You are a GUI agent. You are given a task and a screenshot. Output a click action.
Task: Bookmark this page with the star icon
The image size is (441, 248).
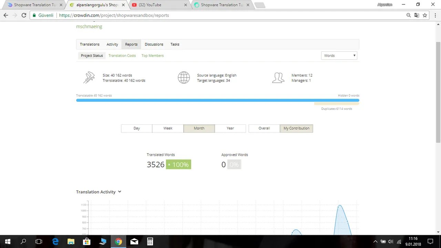tap(425, 15)
